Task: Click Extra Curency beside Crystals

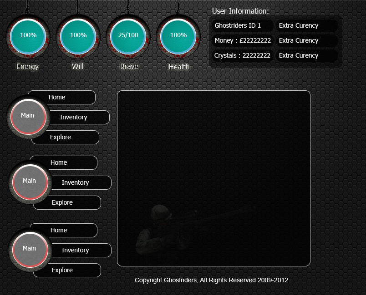Action: tap(307, 55)
